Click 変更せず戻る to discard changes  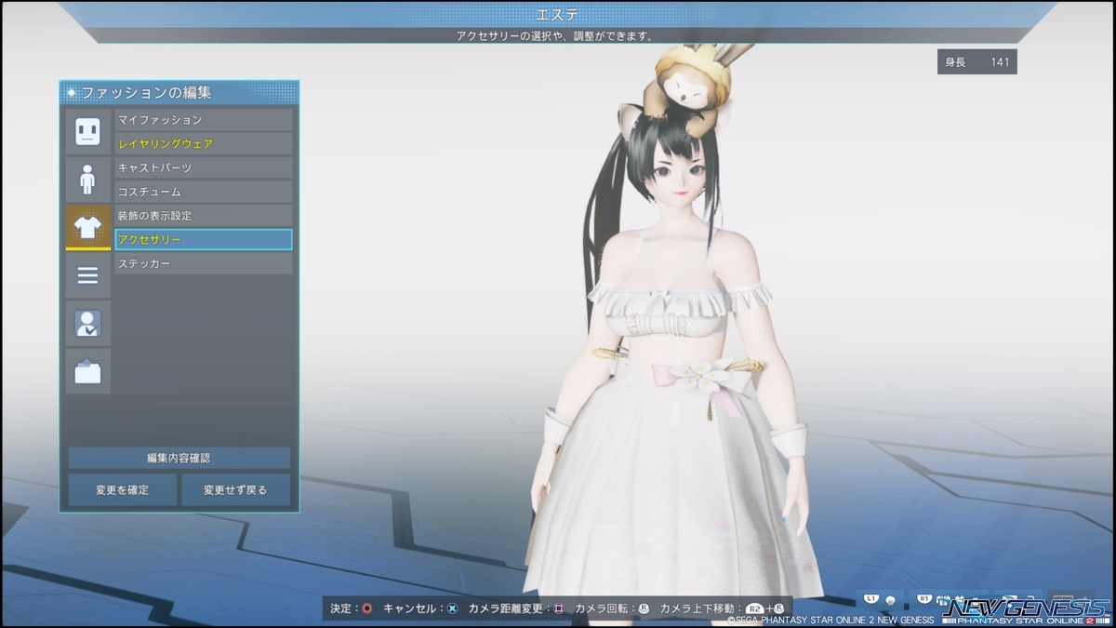point(235,489)
